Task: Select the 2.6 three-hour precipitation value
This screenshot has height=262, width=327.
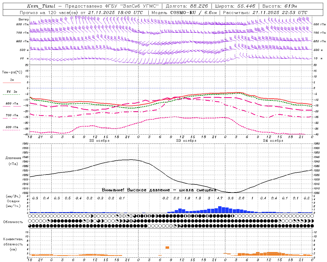Action: [x=241, y=198]
